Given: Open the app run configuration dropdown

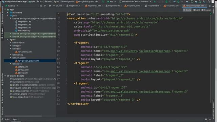Looking at the screenshot, I should point(112,1).
